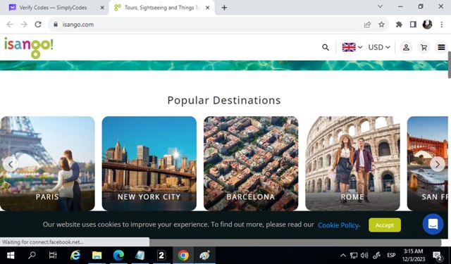
Task: Open the shopping cart icon
Action: [x=424, y=47]
